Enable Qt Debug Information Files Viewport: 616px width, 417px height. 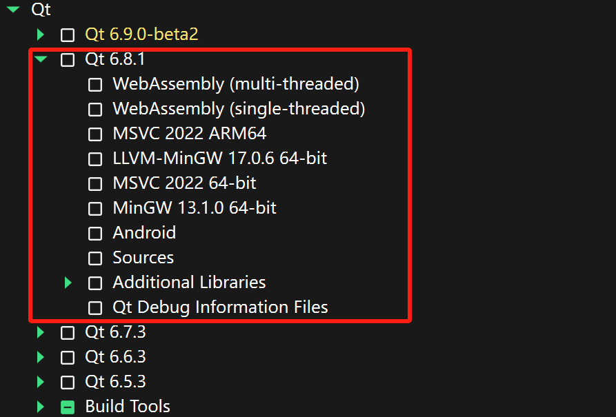(x=95, y=307)
